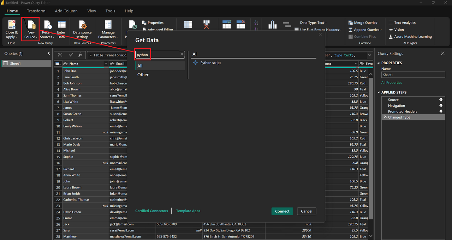Expand the formula bar
Viewport: 452px width, 240px height.
click(x=370, y=55)
